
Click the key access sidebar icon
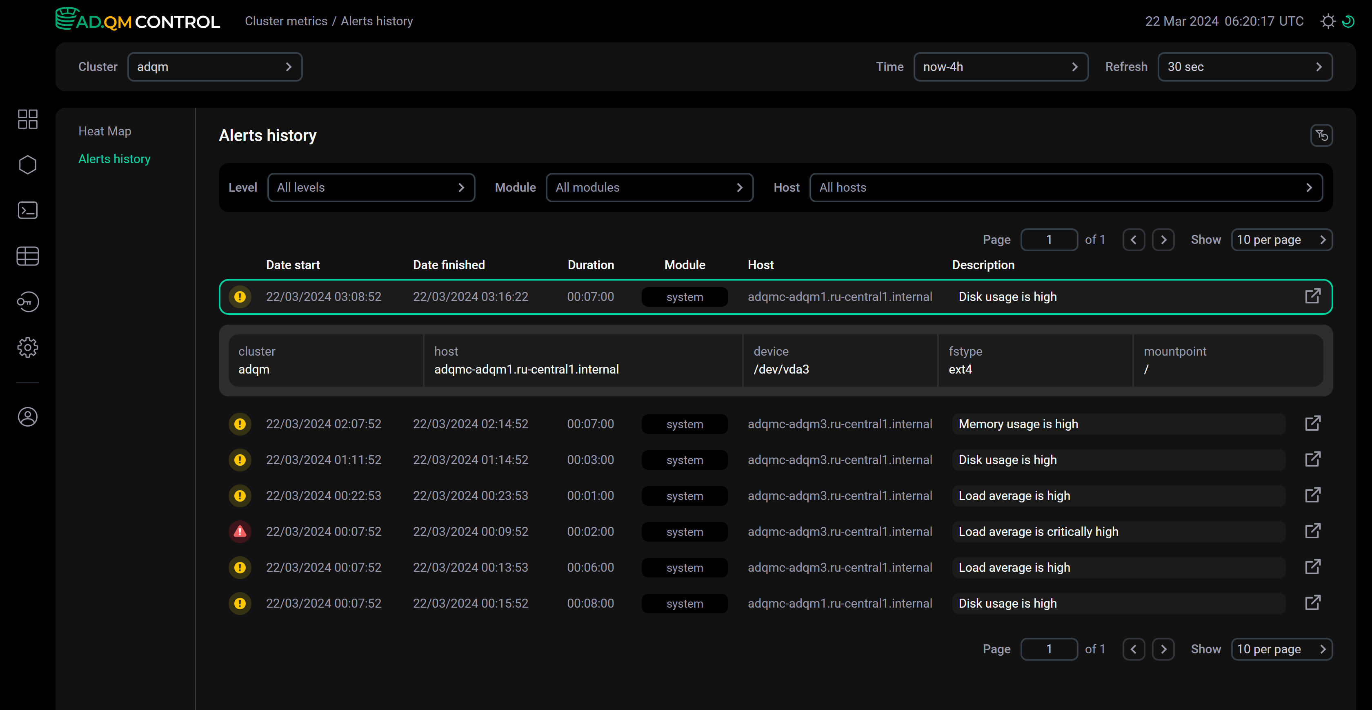click(28, 302)
